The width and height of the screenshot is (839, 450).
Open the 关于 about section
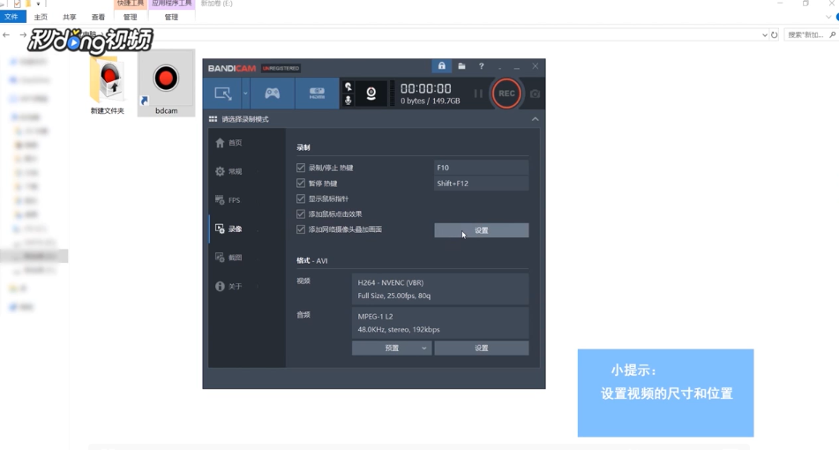236,286
